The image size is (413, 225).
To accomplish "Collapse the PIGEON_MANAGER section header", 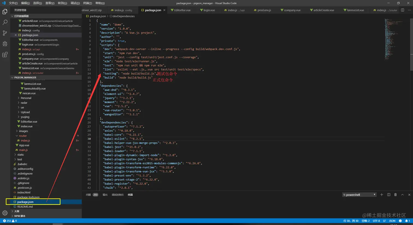I will pyautogui.click(x=46, y=77).
